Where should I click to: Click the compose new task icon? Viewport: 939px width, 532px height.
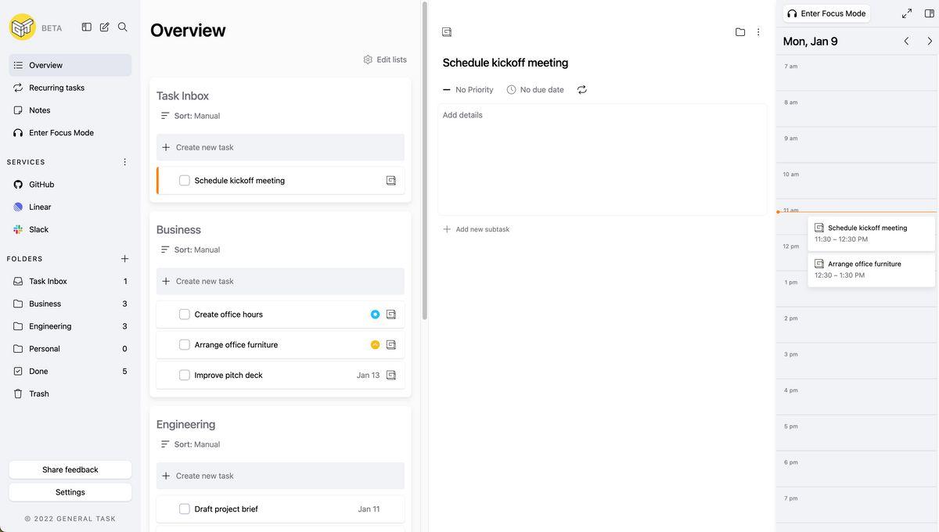click(105, 27)
